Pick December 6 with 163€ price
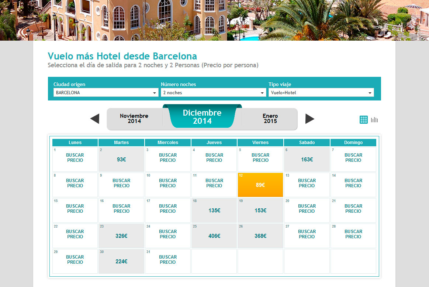The width and height of the screenshot is (429, 287). point(307,160)
